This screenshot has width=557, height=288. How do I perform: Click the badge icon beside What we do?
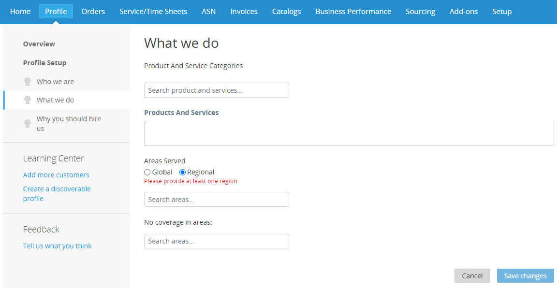pyautogui.click(x=28, y=100)
